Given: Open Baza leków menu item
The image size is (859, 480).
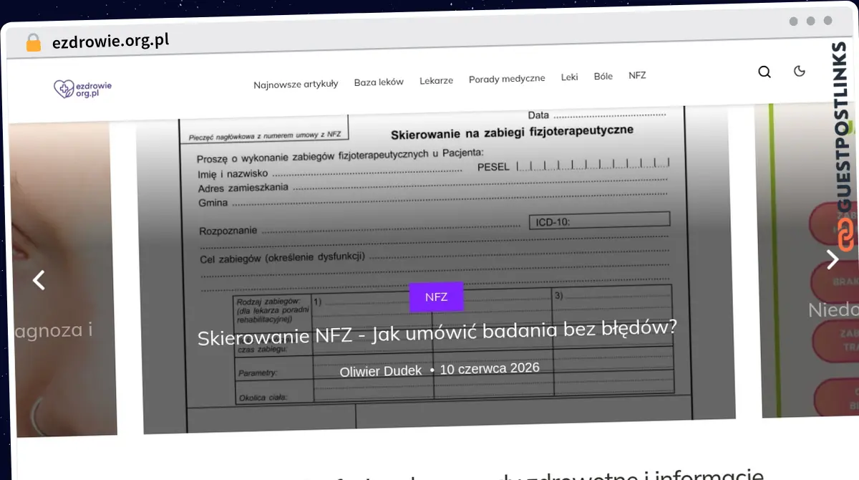Looking at the screenshot, I should click(x=379, y=82).
